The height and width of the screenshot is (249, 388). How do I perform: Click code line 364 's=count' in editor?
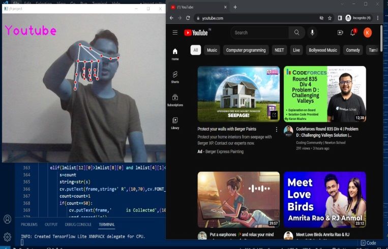coord(68,175)
